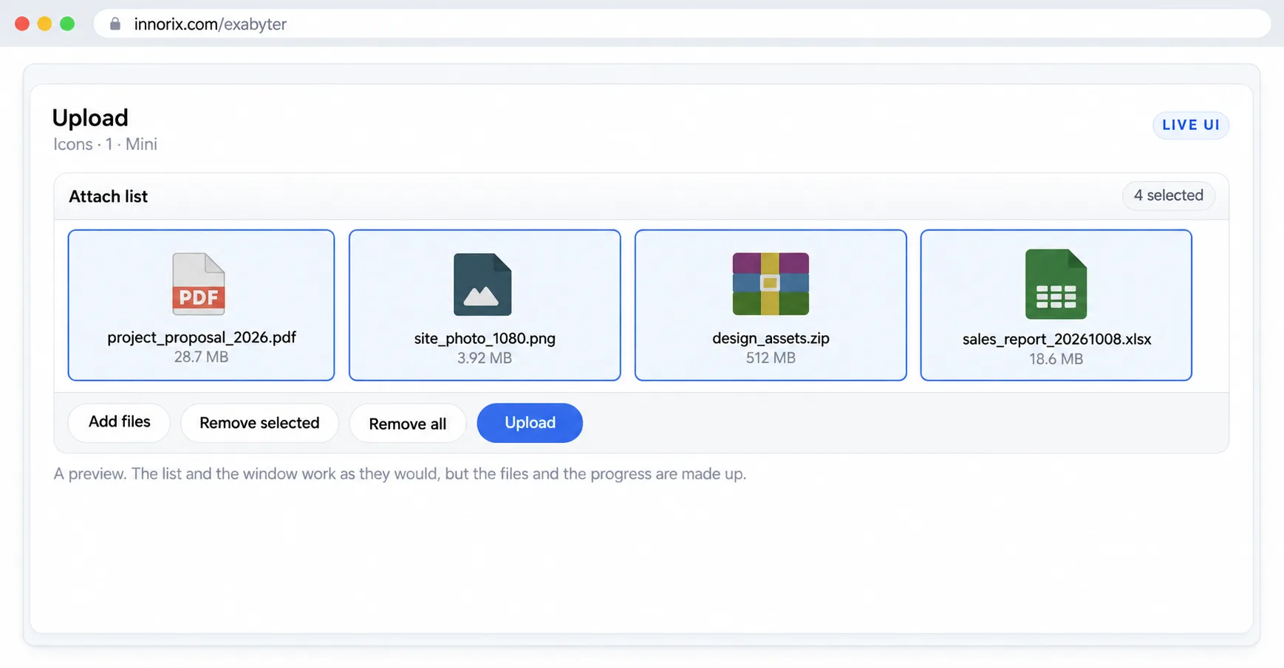Image resolution: width=1284 pixels, height=668 pixels.
Task: Select the design_assets.zip file name
Action: pyautogui.click(x=771, y=338)
